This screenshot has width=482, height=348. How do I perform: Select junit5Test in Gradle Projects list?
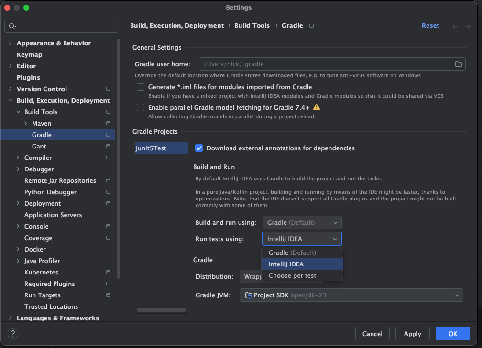coord(162,148)
